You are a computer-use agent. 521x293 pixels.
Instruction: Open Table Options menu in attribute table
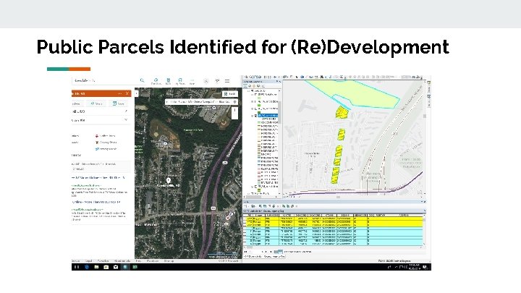coord(246,206)
